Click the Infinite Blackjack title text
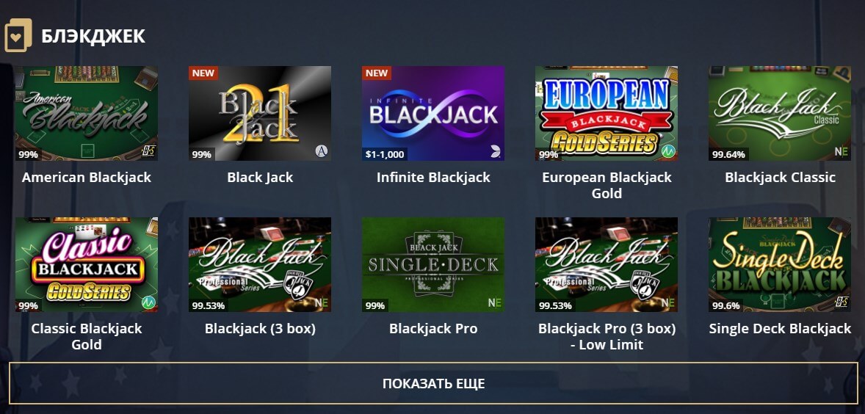 (x=433, y=178)
